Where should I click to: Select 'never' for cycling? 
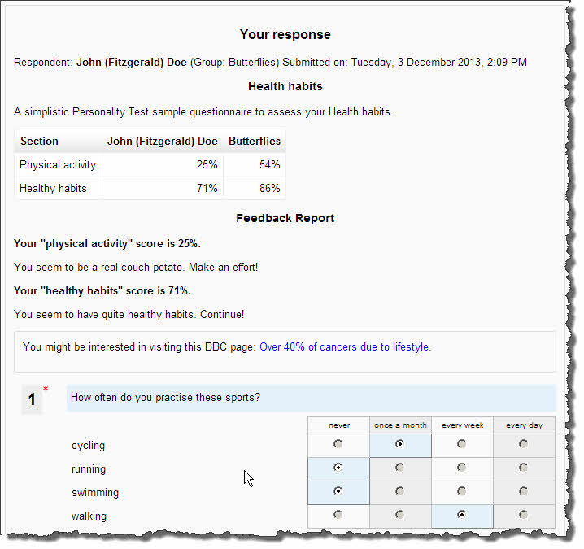pyautogui.click(x=338, y=444)
